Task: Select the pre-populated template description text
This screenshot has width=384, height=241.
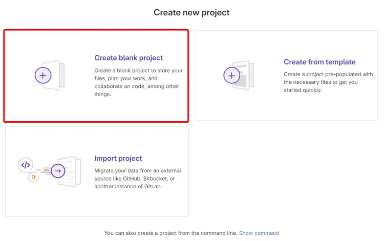Action: (328, 82)
